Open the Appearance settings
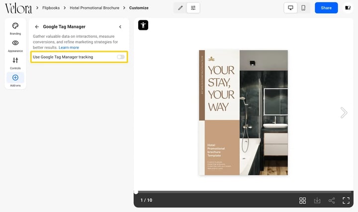 pyautogui.click(x=15, y=46)
